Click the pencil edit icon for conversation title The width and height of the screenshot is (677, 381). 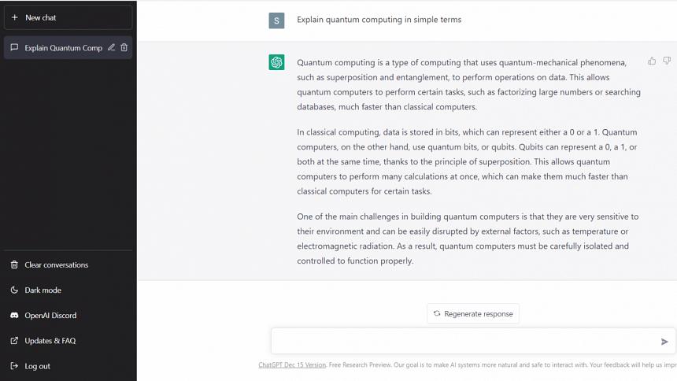[112, 48]
